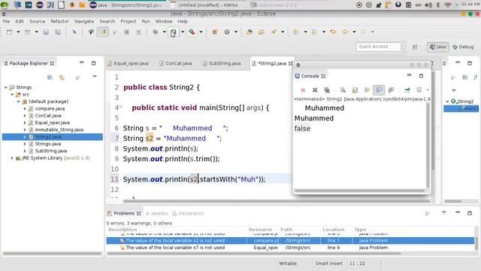Image resolution: width=481 pixels, height=271 pixels.
Task: Click the Wi-Fi icon in system tray
Action: (448, 5)
